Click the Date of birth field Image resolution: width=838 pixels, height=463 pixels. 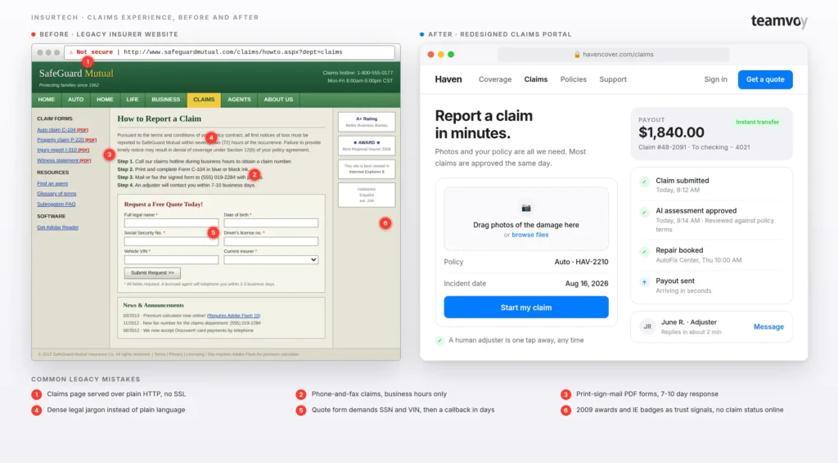click(x=271, y=223)
